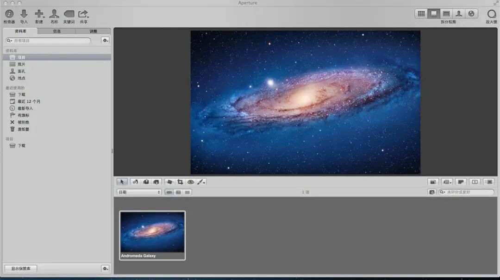Open the gear menu beside the library search
This screenshot has height=280, width=500.
pos(105,41)
